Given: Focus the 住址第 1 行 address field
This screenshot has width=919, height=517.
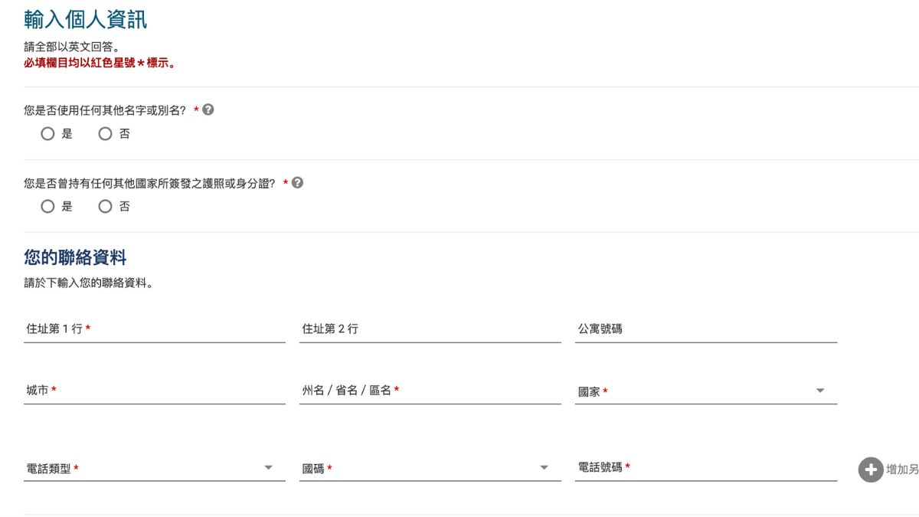Looking at the screenshot, I should tap(155, 329).
